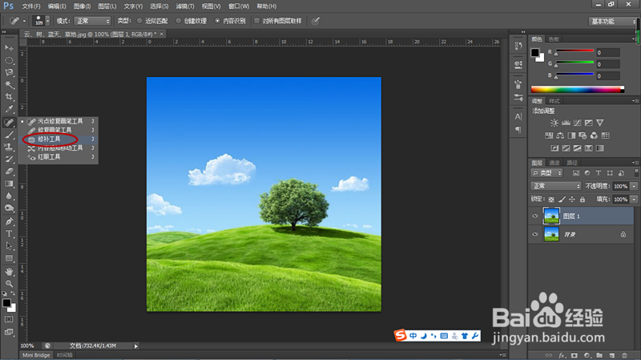The width and height of the screenshot is (641, 360).
Task: Toggle lock all icon for layer
Action: [x=583, y=199]
